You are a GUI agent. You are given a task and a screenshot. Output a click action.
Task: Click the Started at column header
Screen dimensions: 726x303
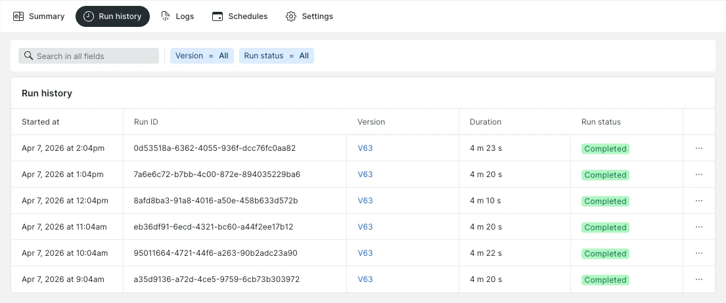(41, 122)
